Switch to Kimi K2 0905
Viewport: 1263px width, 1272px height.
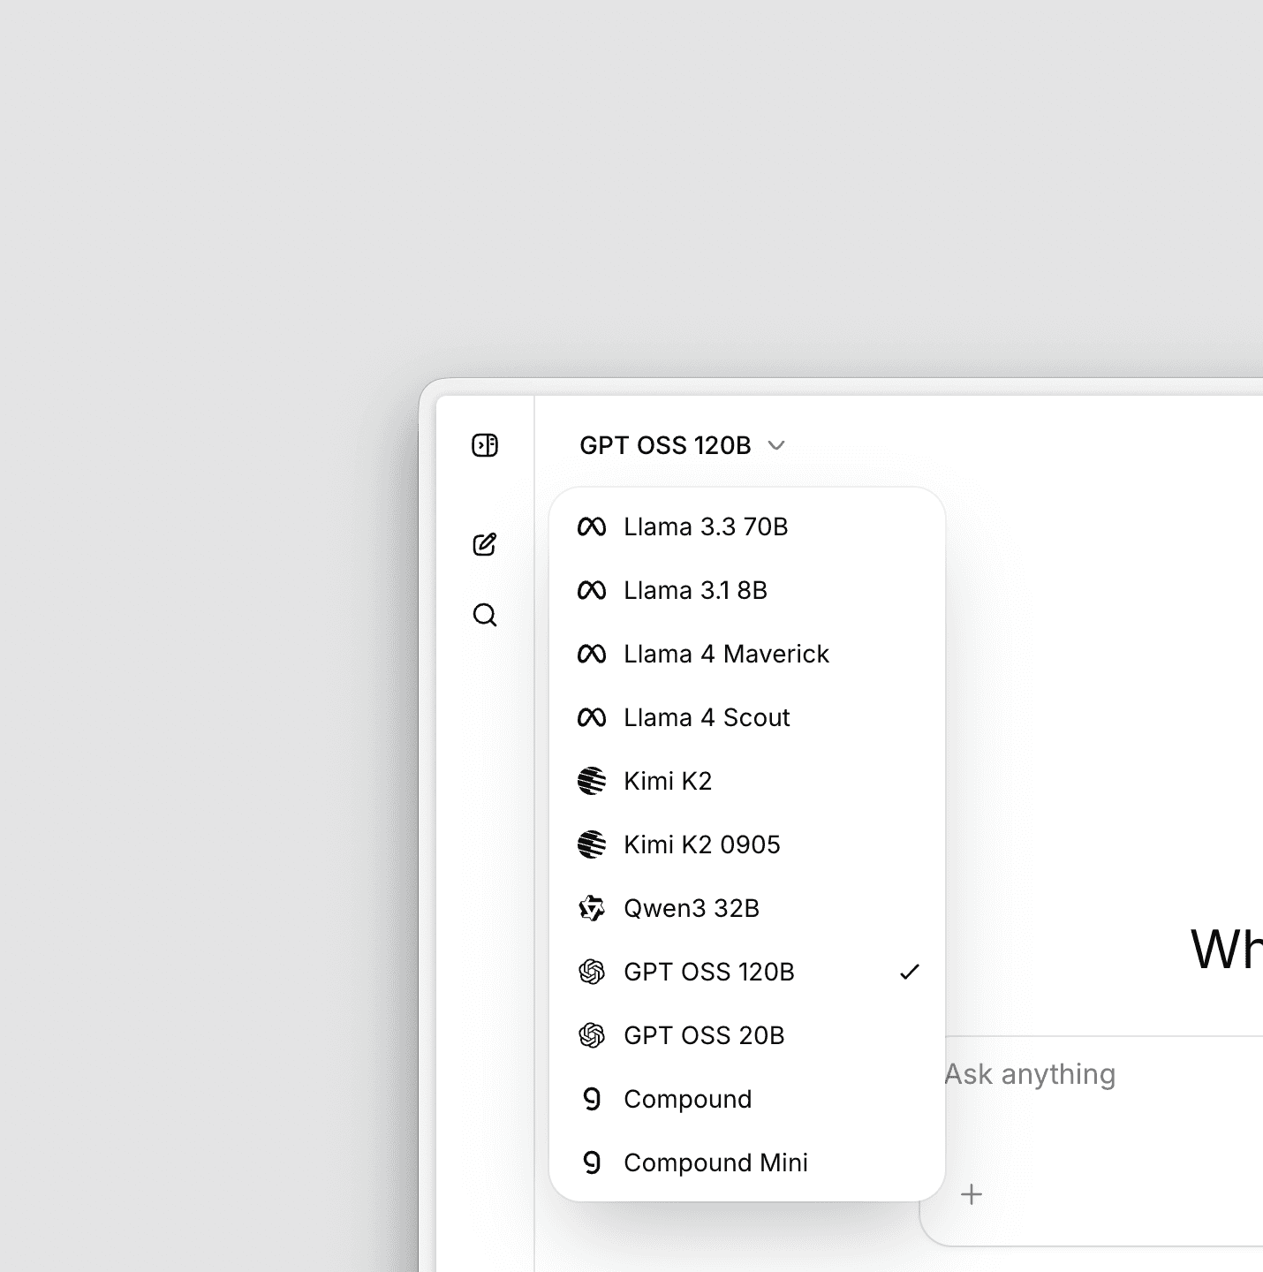point(701,845)
